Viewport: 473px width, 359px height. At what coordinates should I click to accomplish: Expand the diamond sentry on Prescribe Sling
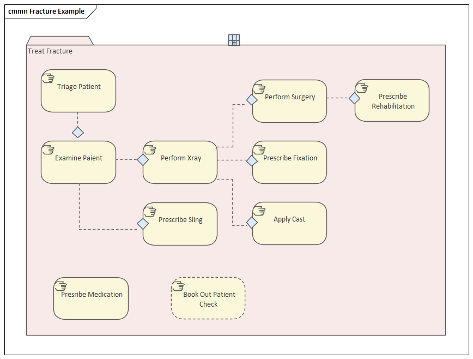(x=142, y=223)
